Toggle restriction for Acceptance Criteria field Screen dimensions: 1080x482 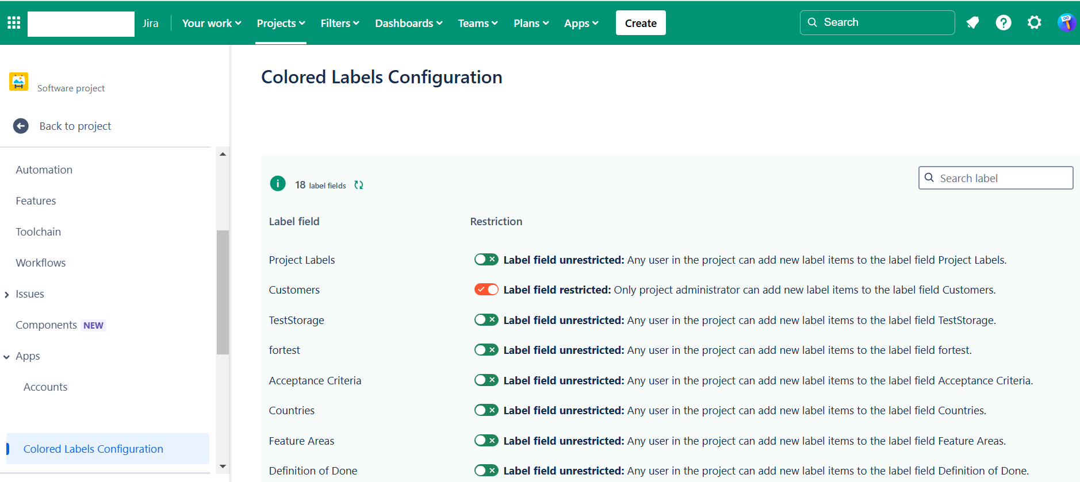[x=486, y=380]
